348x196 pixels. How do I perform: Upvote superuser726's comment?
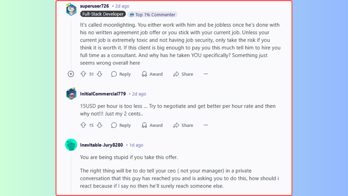point(83,74)
